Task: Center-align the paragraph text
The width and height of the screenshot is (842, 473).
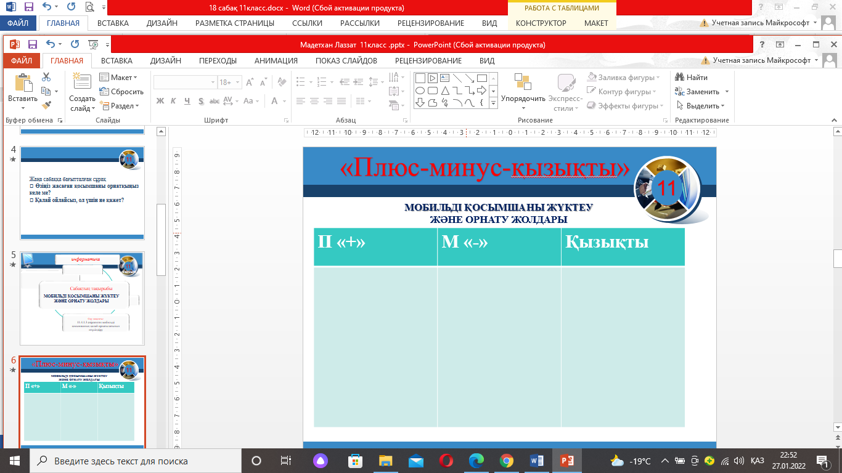Action: point(314,101)
